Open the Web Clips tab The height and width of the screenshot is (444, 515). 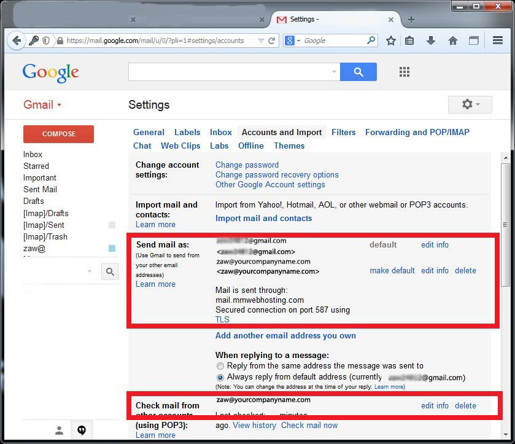click(x=180, y=146)
